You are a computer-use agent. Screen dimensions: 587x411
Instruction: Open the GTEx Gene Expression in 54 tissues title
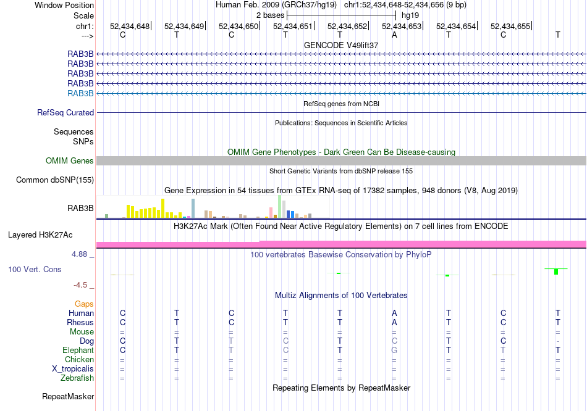tap(341, 190)
